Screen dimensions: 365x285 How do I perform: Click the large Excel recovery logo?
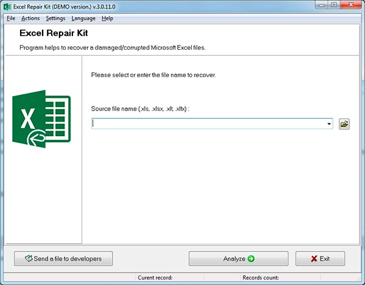[41, 119]
